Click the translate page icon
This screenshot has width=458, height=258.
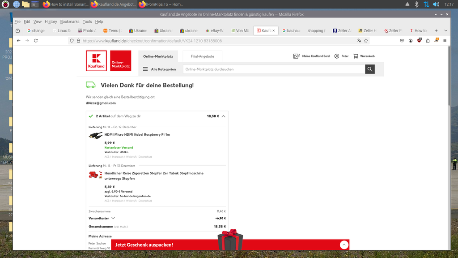tap(359, 41)
